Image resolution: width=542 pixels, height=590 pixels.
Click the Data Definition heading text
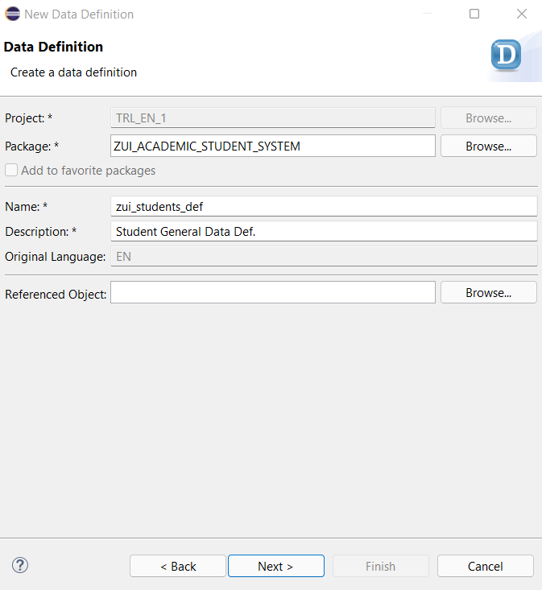tap(53, 47)
